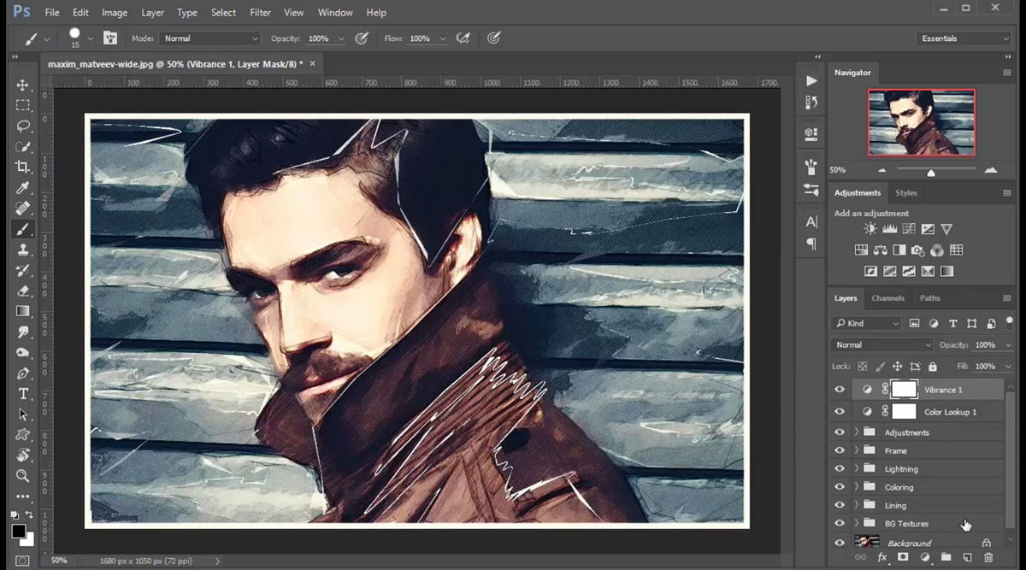The image size is (1026, 570).
Task: Expand the Frame layer group
Action: (x=856, y=450)
